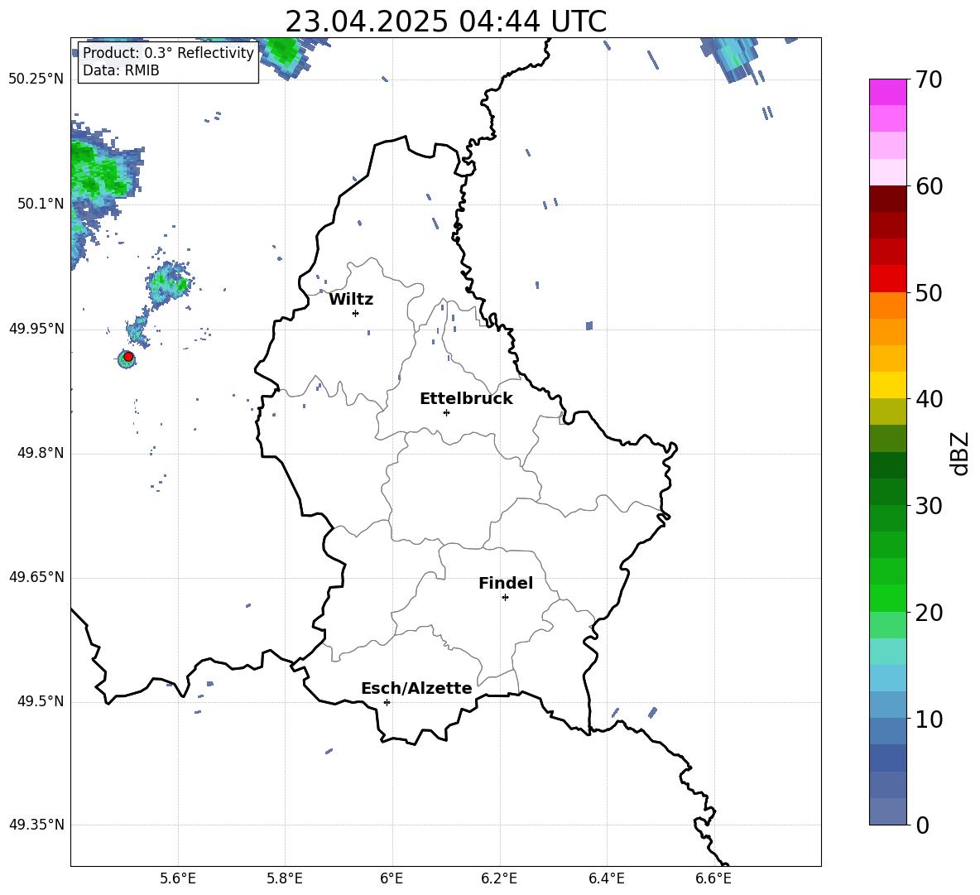Click the 49.35°N latitude label

tap(36, 825)
